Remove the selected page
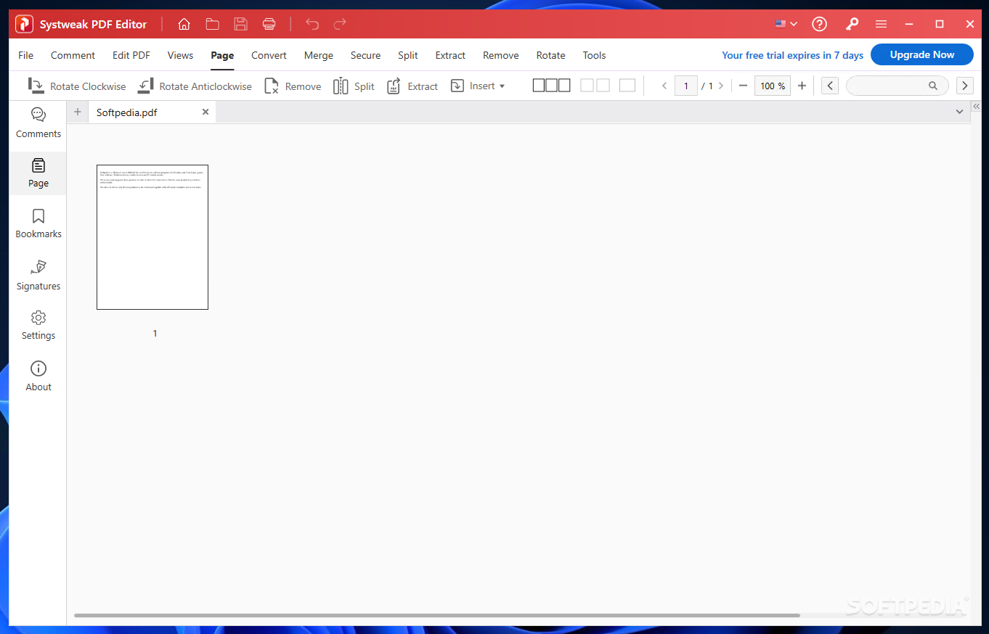 [293, 86]
